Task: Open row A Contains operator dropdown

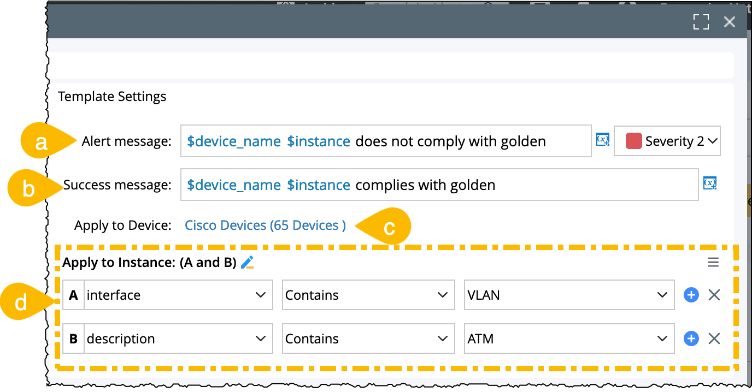Action: coord(368,295)
